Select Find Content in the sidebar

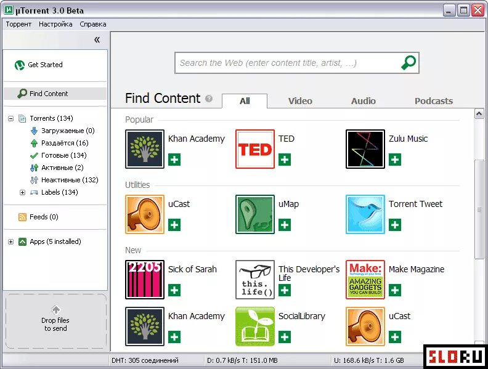(55, 94)
